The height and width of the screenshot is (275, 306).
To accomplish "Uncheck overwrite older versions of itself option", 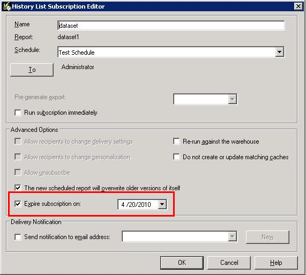I will tap(18, 188).
